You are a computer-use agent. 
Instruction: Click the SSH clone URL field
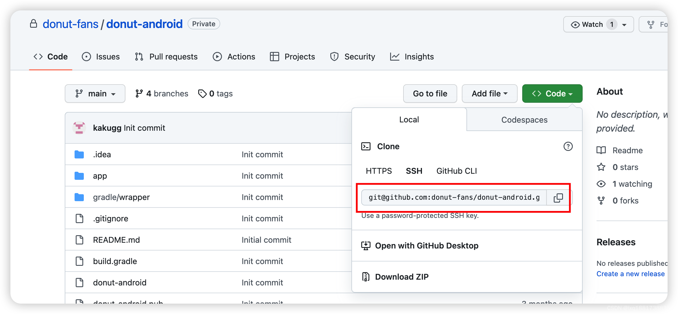pos(454,198)
